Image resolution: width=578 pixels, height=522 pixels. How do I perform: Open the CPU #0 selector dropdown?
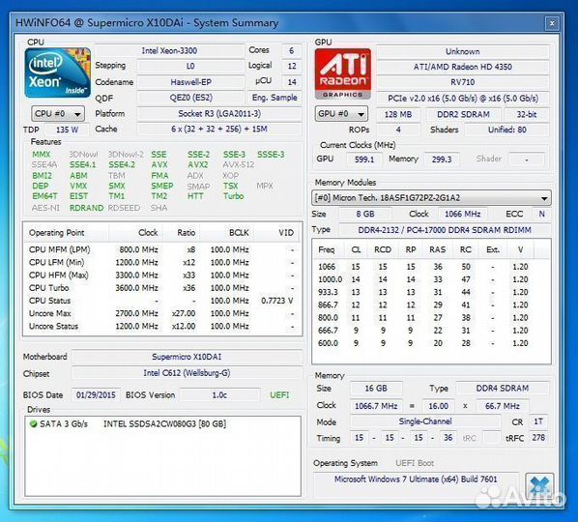click(x=58, y=113)
